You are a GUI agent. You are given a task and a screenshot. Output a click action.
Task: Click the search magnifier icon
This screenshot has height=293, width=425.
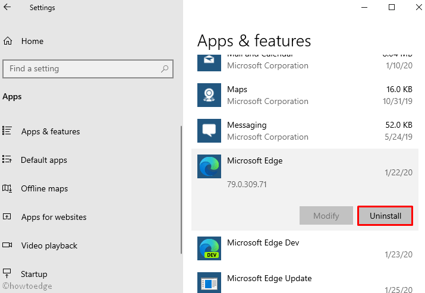click(x=165, y=69)
